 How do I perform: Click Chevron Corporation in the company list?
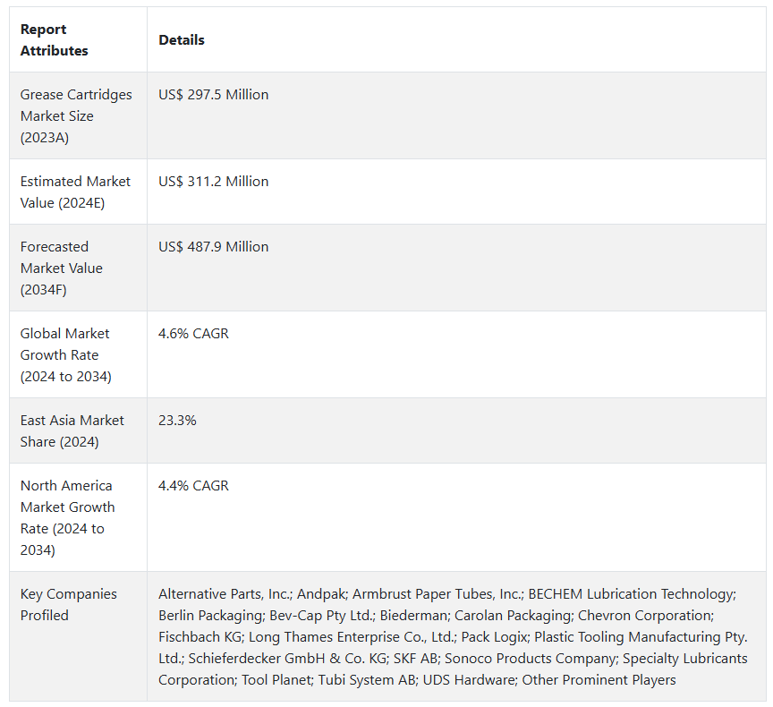pyautogui.click(x=645, y=616)
